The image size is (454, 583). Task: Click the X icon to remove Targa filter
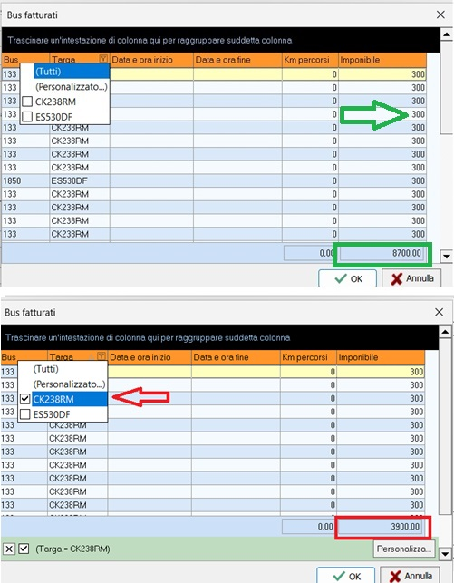(x=9, y=549)
